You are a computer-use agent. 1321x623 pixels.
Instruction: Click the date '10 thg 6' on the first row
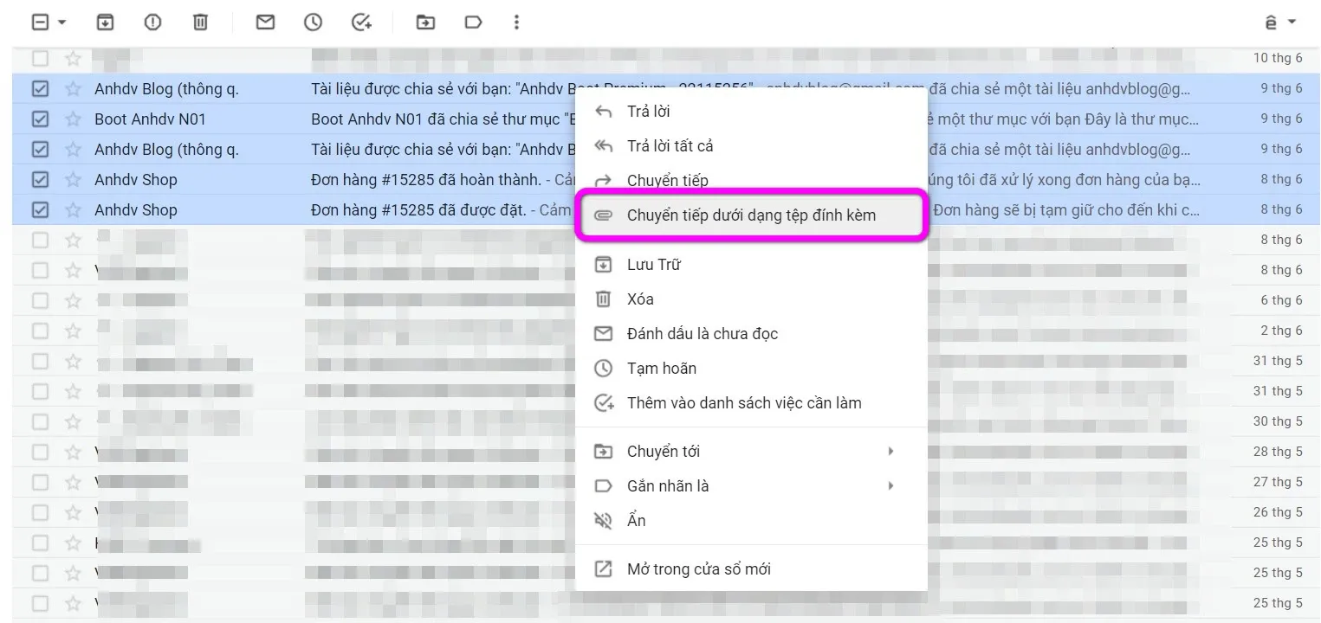coord(1278,58)
